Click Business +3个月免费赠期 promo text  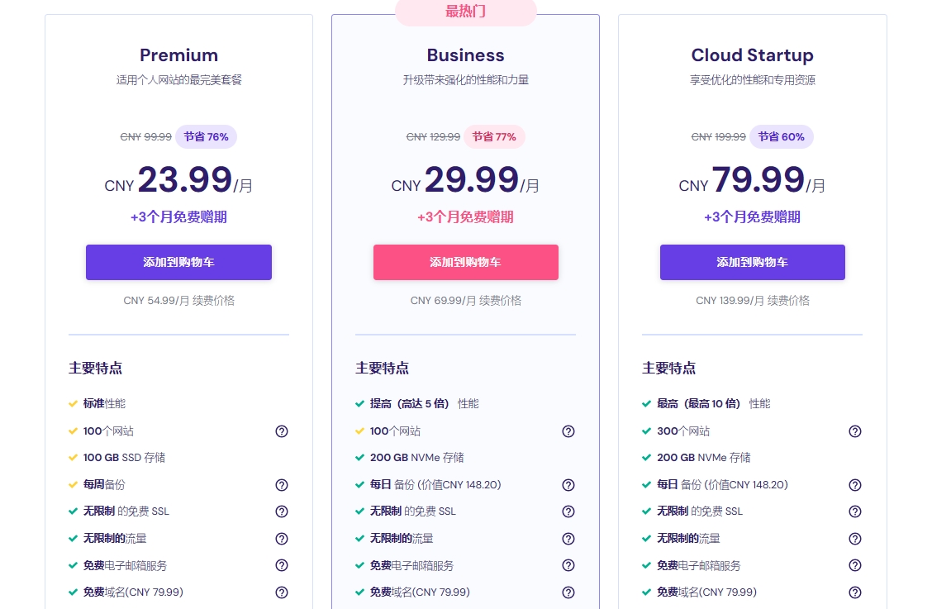pos(465,217)
